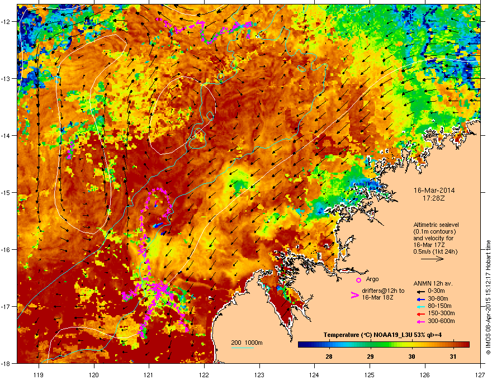Click latitude axis label -17
The image size is (492, 380).
click(6, 307)
